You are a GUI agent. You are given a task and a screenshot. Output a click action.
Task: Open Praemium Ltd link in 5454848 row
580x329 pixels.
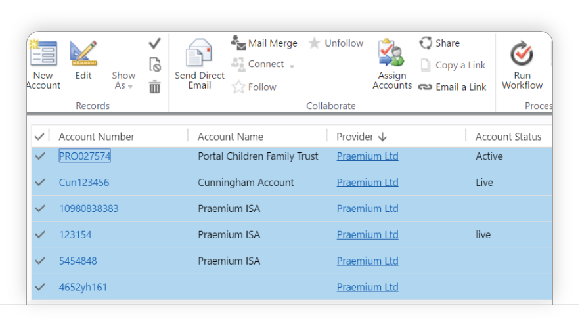pyautogui.click(x=367, y=261)
